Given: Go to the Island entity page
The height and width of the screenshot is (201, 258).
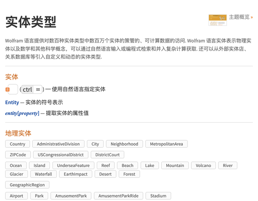Looking at the screenshot, I should click(x=39, y=165).
